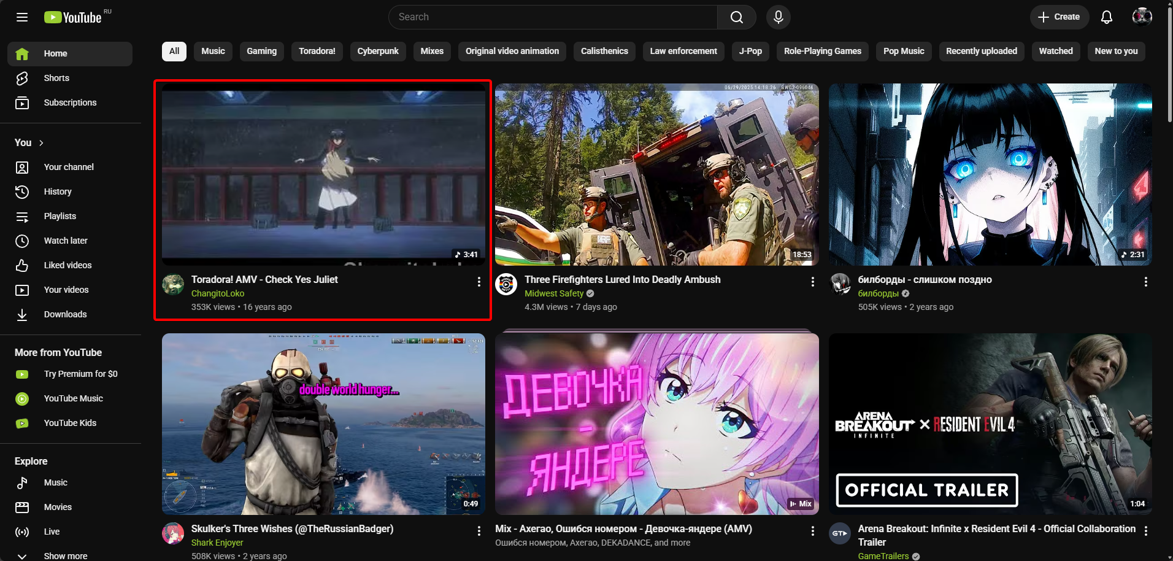Click the Search input field
The image size is (1173, 561).
coord(553,17)
